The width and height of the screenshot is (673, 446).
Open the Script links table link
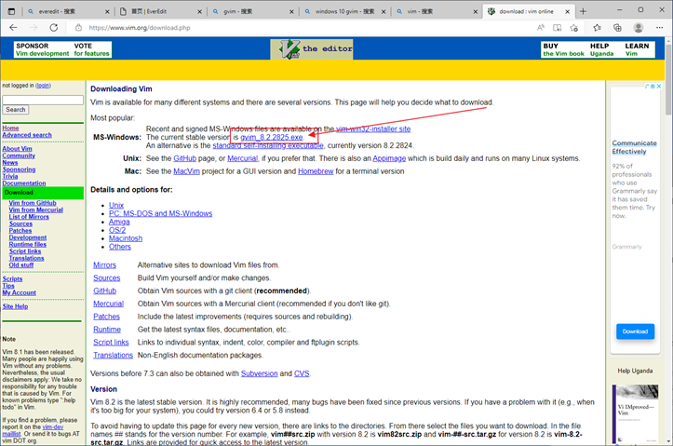[x=111, y=343]
